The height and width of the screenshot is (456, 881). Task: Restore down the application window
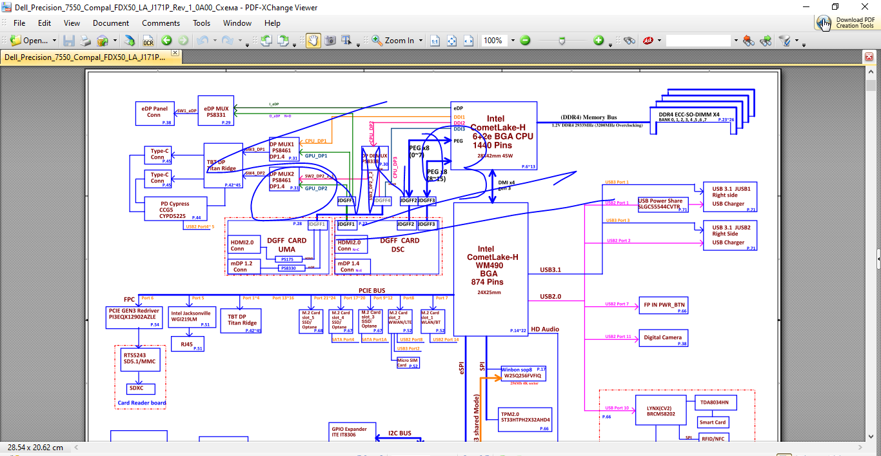pos(835,6)
